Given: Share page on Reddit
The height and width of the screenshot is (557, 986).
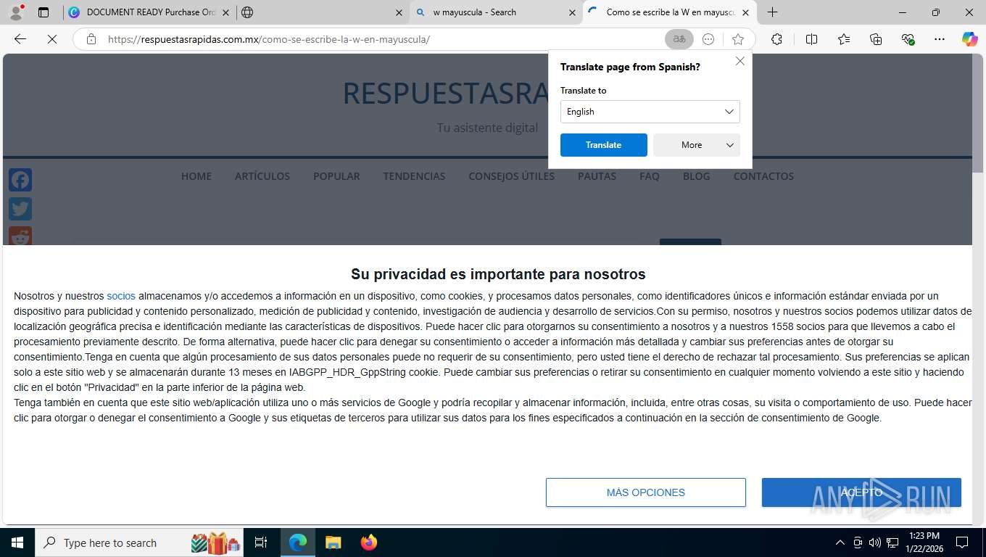Looking at the screenshot, I should 20,236.
